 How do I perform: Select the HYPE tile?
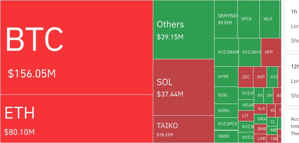coord(226,77)
